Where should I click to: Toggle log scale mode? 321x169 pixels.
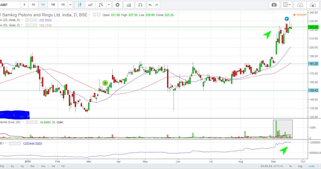tap(300, 166)
